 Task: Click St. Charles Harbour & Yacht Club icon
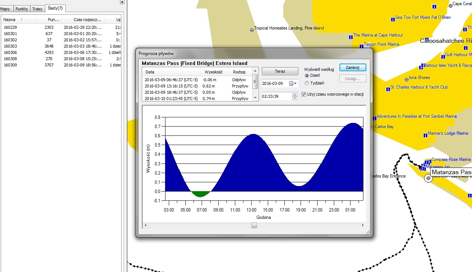click(388, 89)
